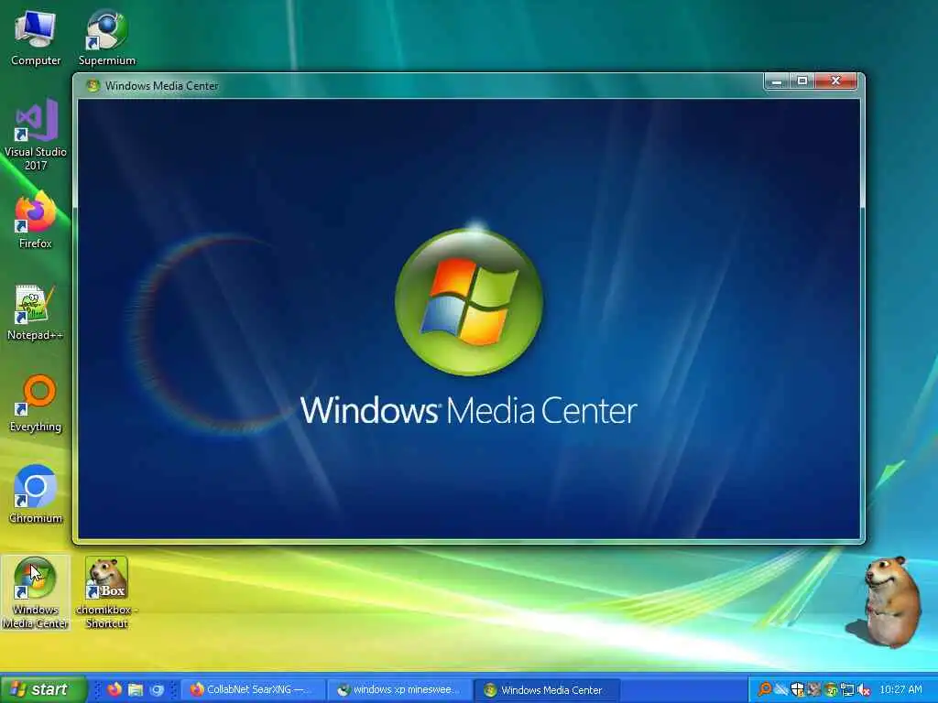938x703 pixels.
Task: Open file explorer from the quick launch bar
Action: click(x=136, y=689)
